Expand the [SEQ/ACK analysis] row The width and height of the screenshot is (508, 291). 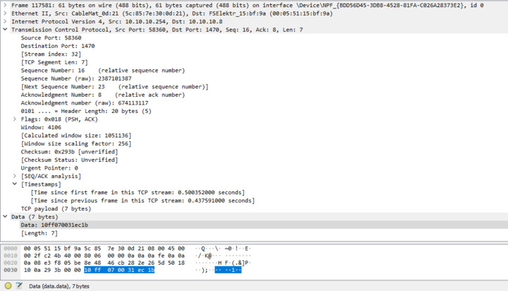click(15, 176)
